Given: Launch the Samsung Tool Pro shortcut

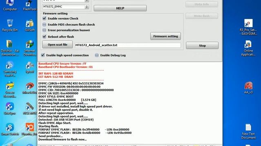Looking at the screenshot, I should 10,69.
